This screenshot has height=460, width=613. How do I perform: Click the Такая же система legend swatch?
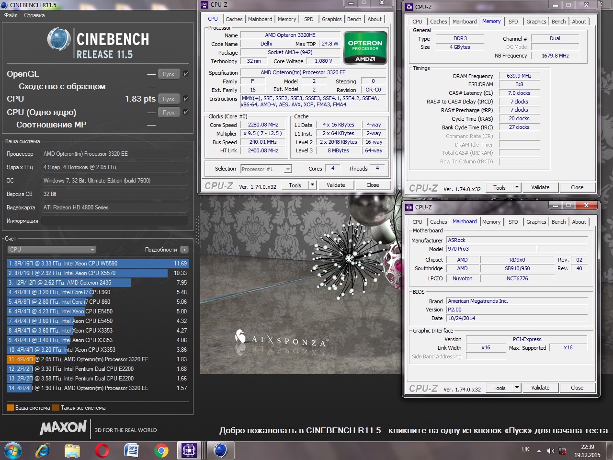pos(56,408)
